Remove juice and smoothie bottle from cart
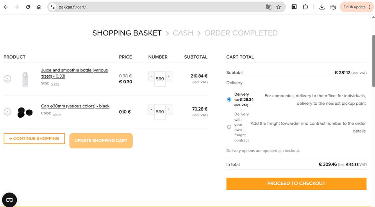The width and height of the screenshot is (375, 207). 7,79
